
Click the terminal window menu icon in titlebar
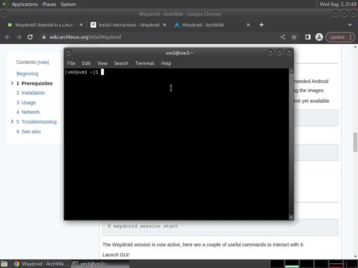69,53
